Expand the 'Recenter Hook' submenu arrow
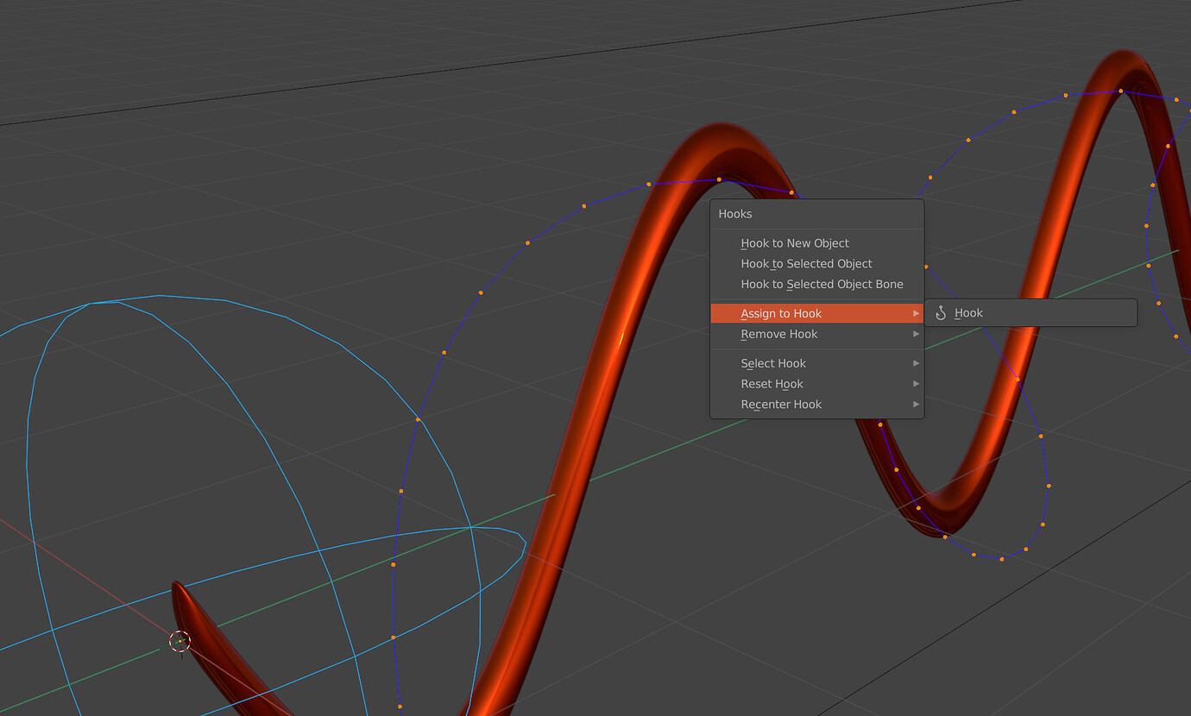 coord(916,404)
